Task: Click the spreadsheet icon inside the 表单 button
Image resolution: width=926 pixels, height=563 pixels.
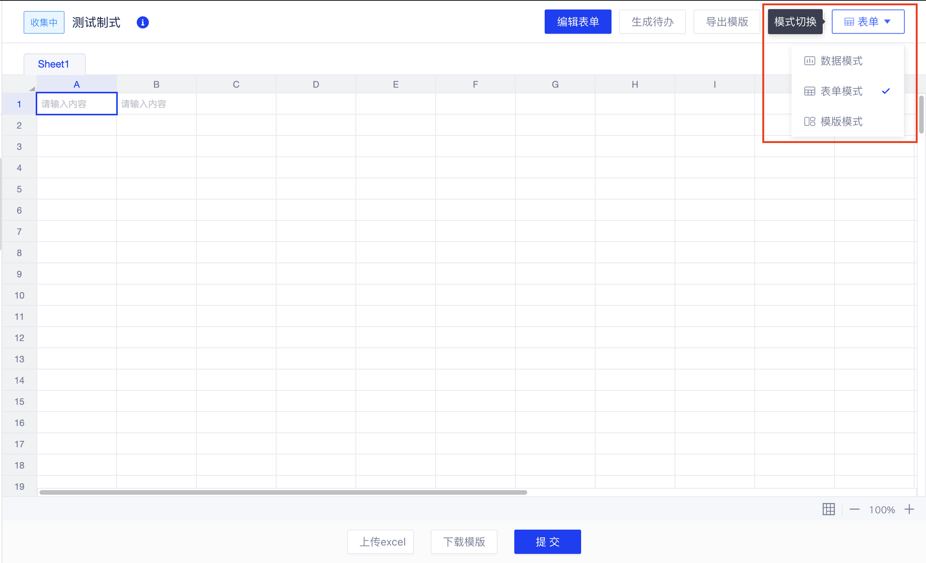Action: [850, 22]
